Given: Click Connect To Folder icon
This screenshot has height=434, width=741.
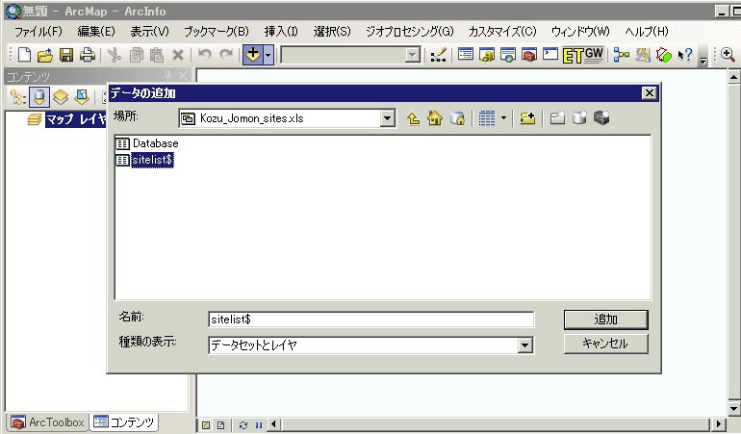Looking at the screenshot, I should [x=527, y=118].
